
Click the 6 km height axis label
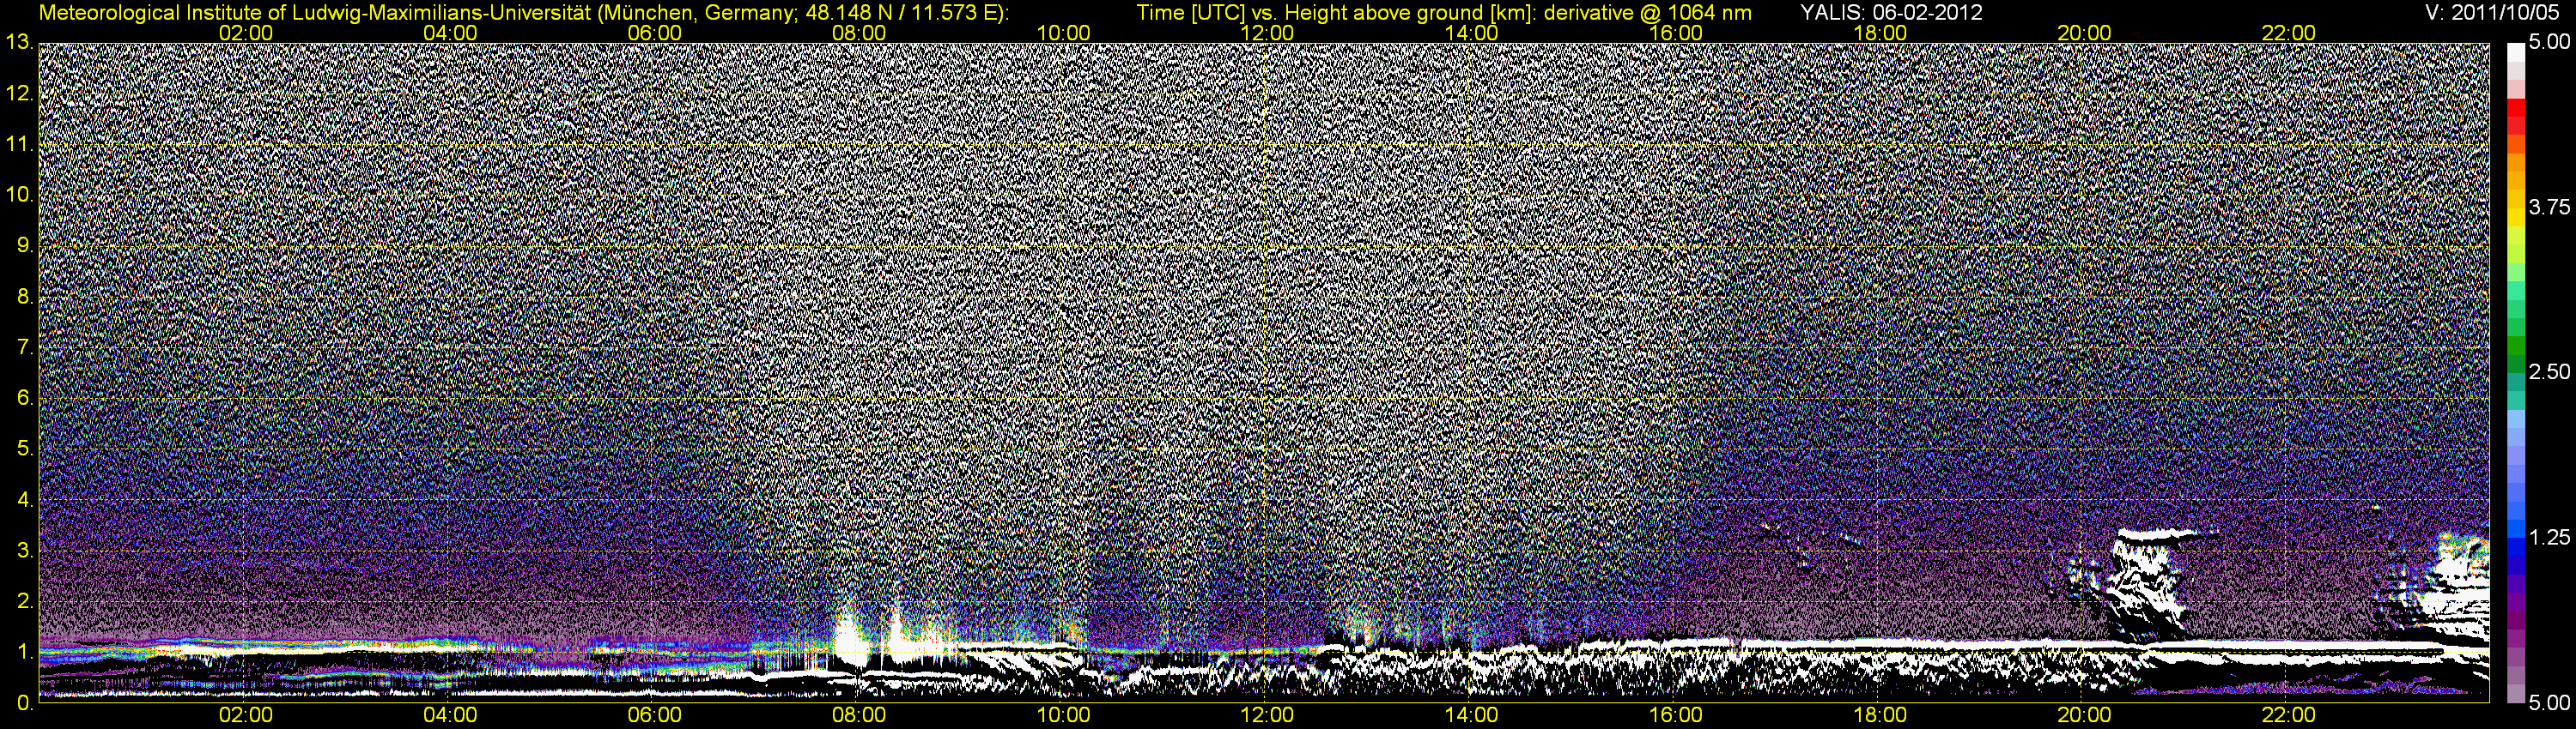(x=25, y=399)
